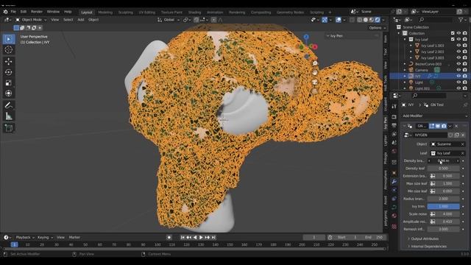Switch to solid viewport shading
The width and height of the screenshot is (471, 265).
pos(366,20)
